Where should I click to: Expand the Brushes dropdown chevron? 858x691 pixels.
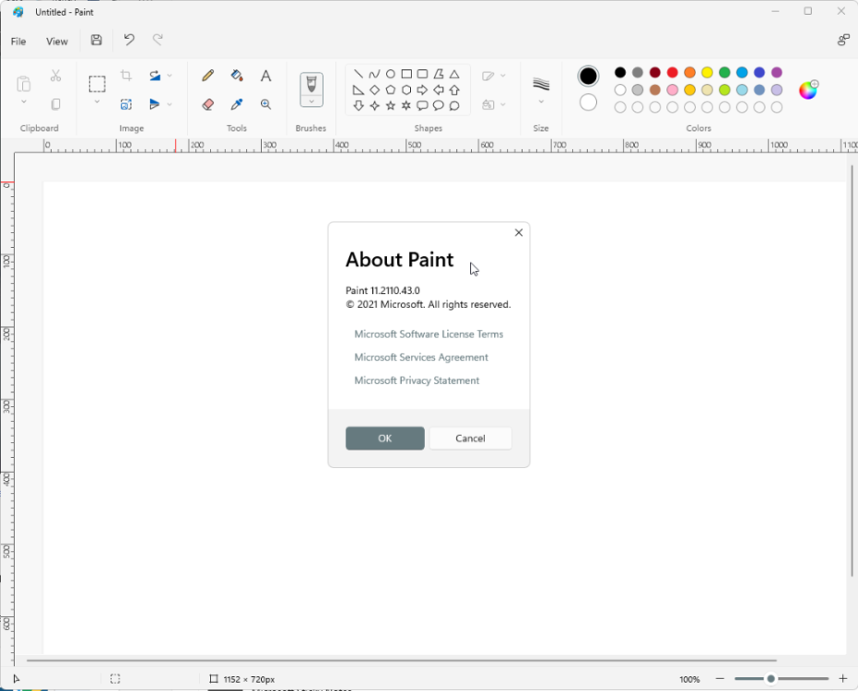coord(311,101)
